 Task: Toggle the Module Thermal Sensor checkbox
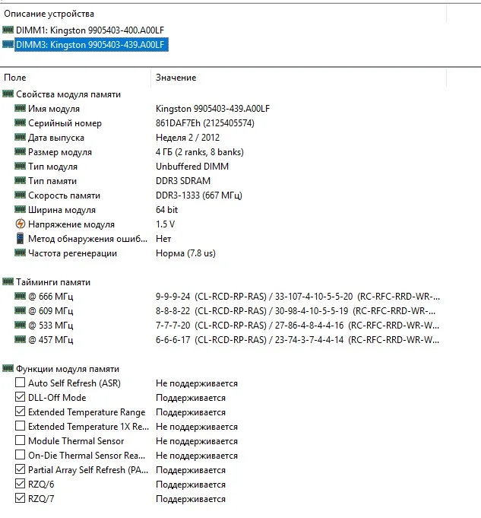21,440
